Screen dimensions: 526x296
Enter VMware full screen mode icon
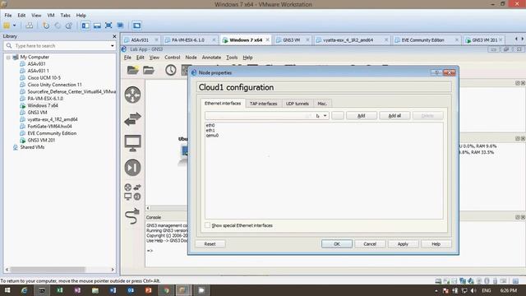(x=108, y=25)
